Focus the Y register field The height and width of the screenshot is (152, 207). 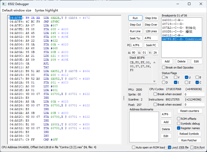pyautogui.click(x=155, y=53)
